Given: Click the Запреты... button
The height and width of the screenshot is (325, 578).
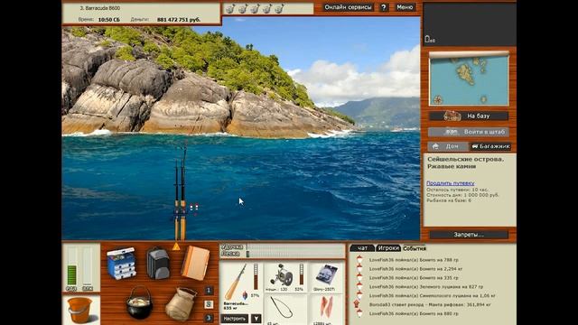Looking at the screenshot, I should (469, 235).
